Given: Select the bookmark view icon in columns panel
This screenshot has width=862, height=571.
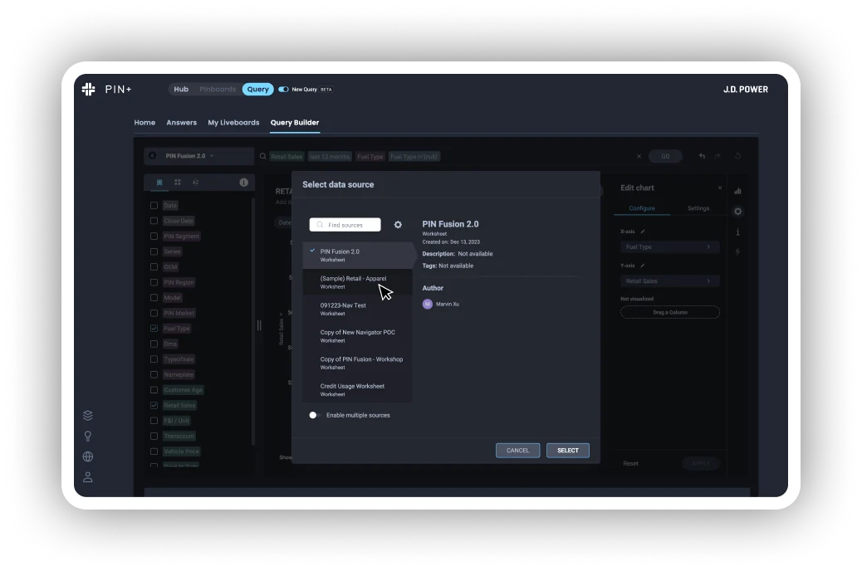Looking at the screenshot, I should pyautogui.click(x=159, y=183).
